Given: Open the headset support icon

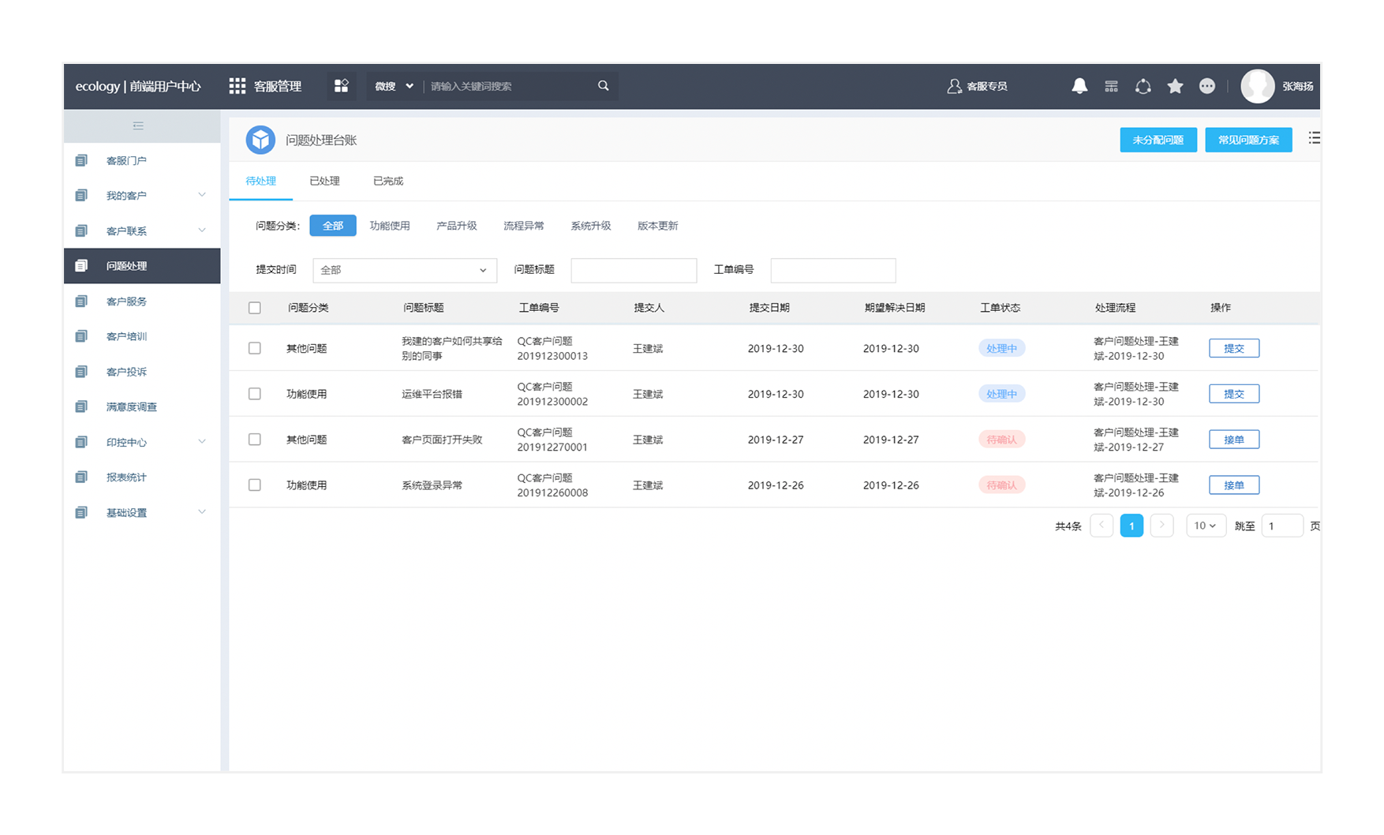Looking at the screenshot, I should [x=1143, y=86].
